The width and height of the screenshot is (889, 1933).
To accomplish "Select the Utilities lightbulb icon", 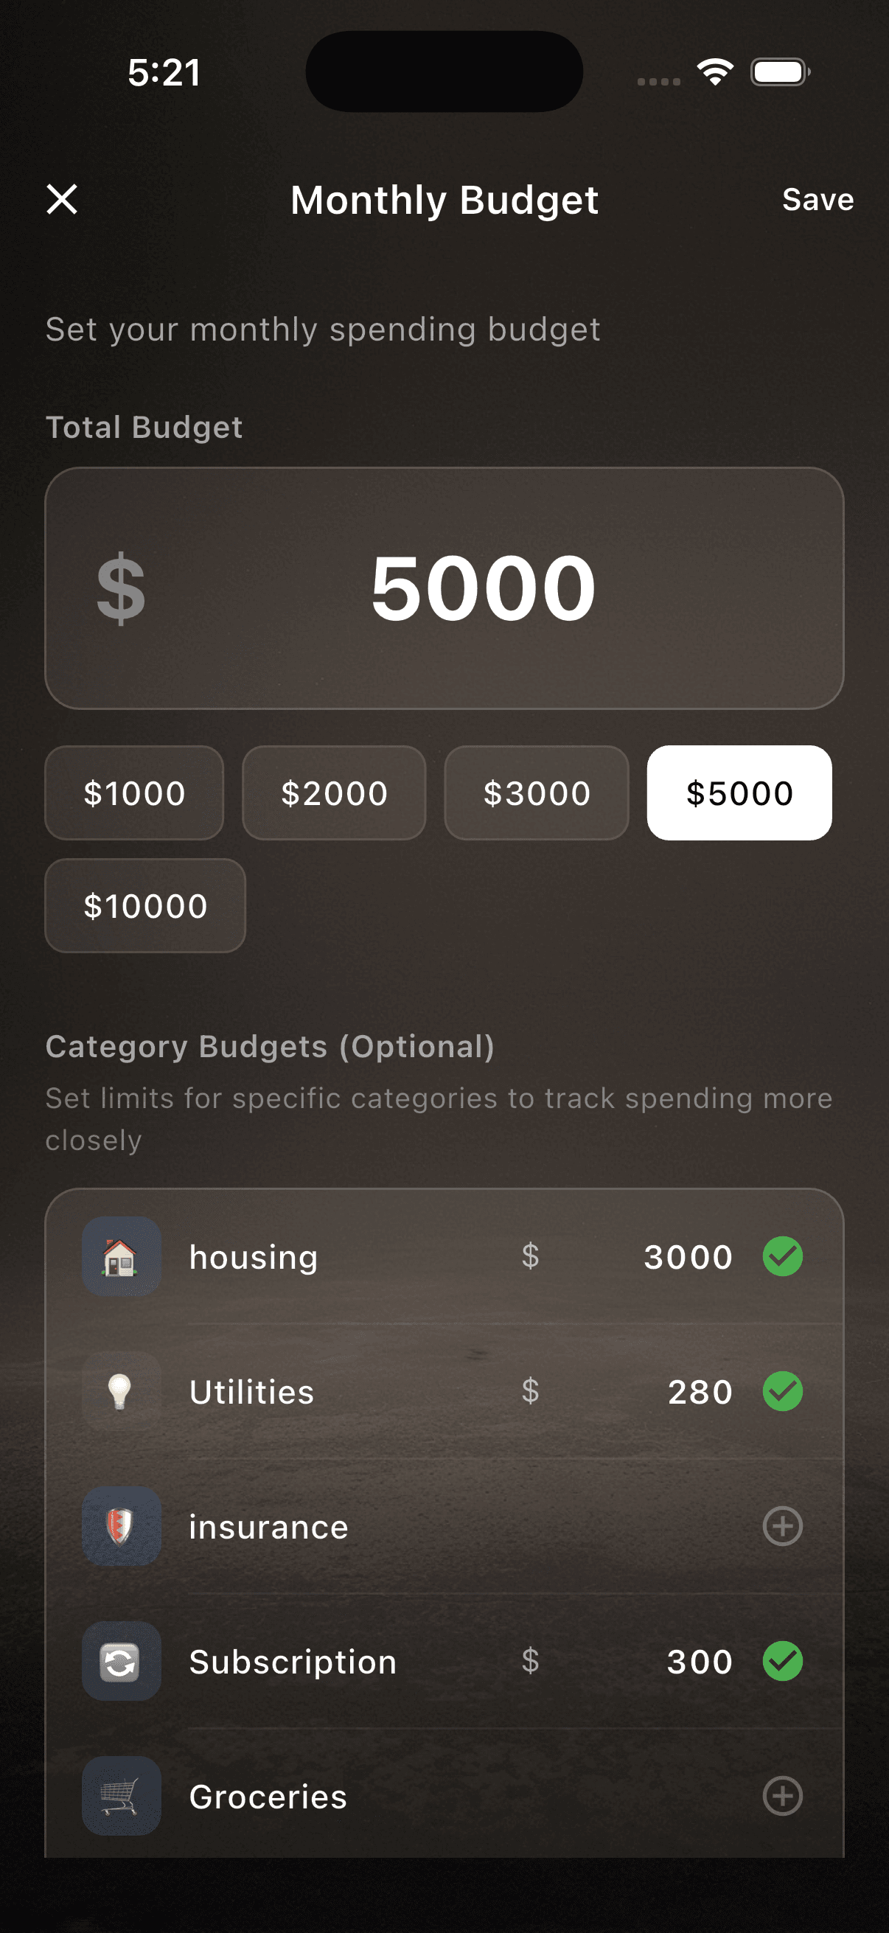I will [121, 1390].
